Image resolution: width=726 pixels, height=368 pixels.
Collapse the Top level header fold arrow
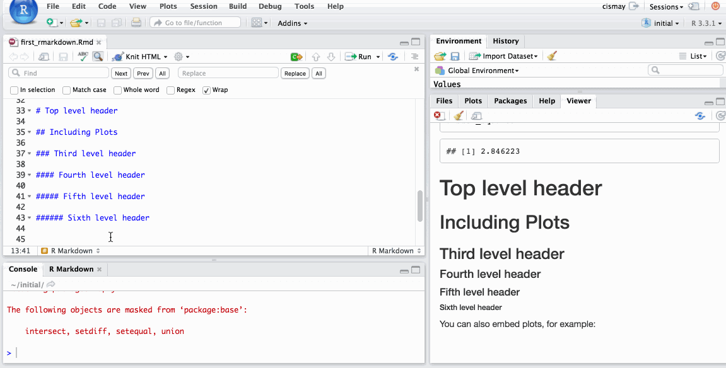[x=30, y=111]
